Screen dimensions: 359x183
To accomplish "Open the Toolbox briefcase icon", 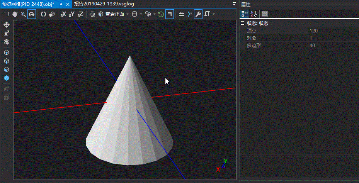I will coord(181,14).
